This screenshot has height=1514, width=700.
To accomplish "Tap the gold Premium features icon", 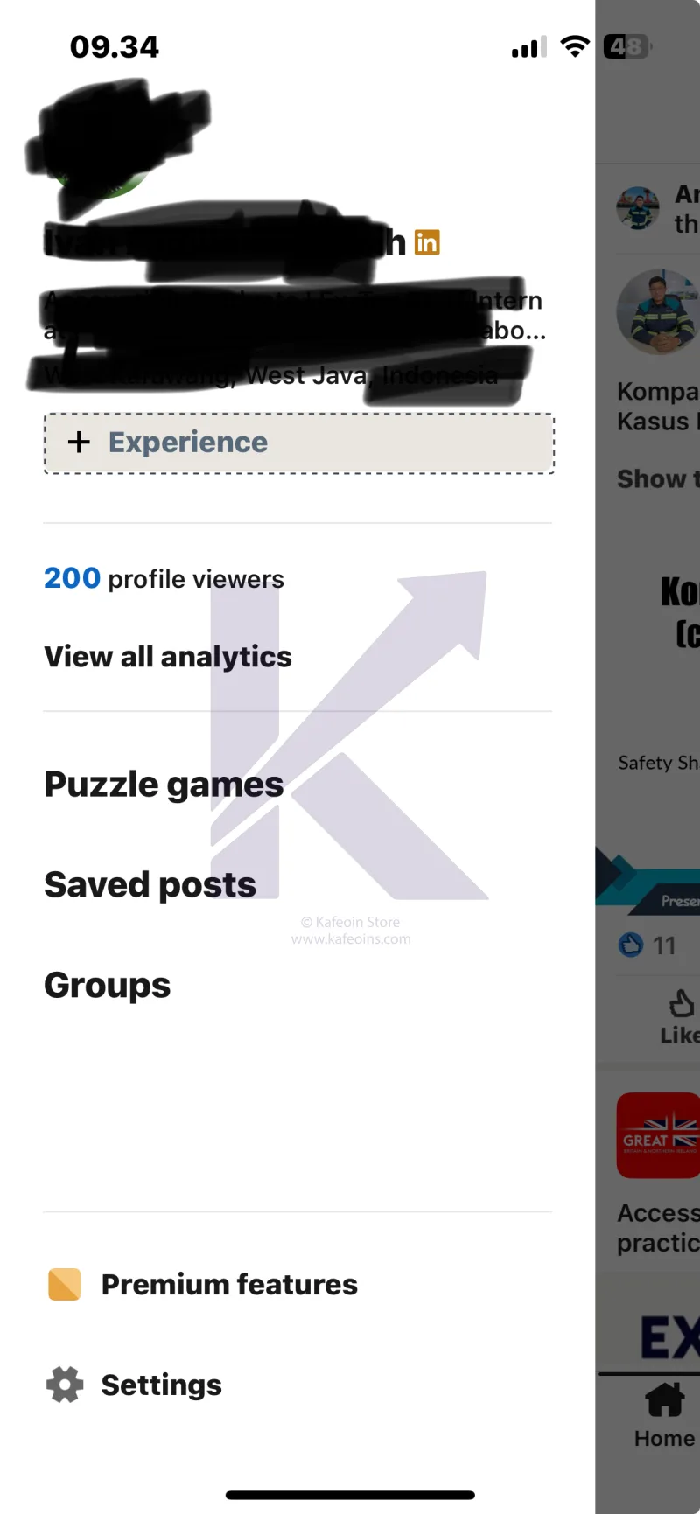I will (x=65, y=1285).
